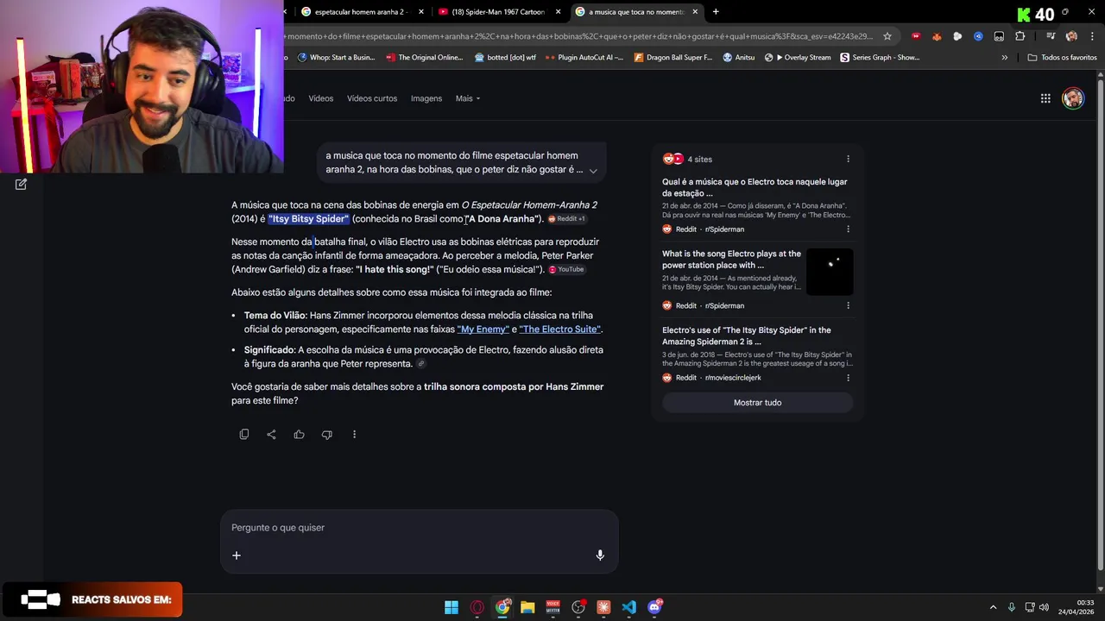1105x621 pixels.
Task: Open the link icon after Significado paragraph
Action: pyautogui.click(x=421, y=364)
